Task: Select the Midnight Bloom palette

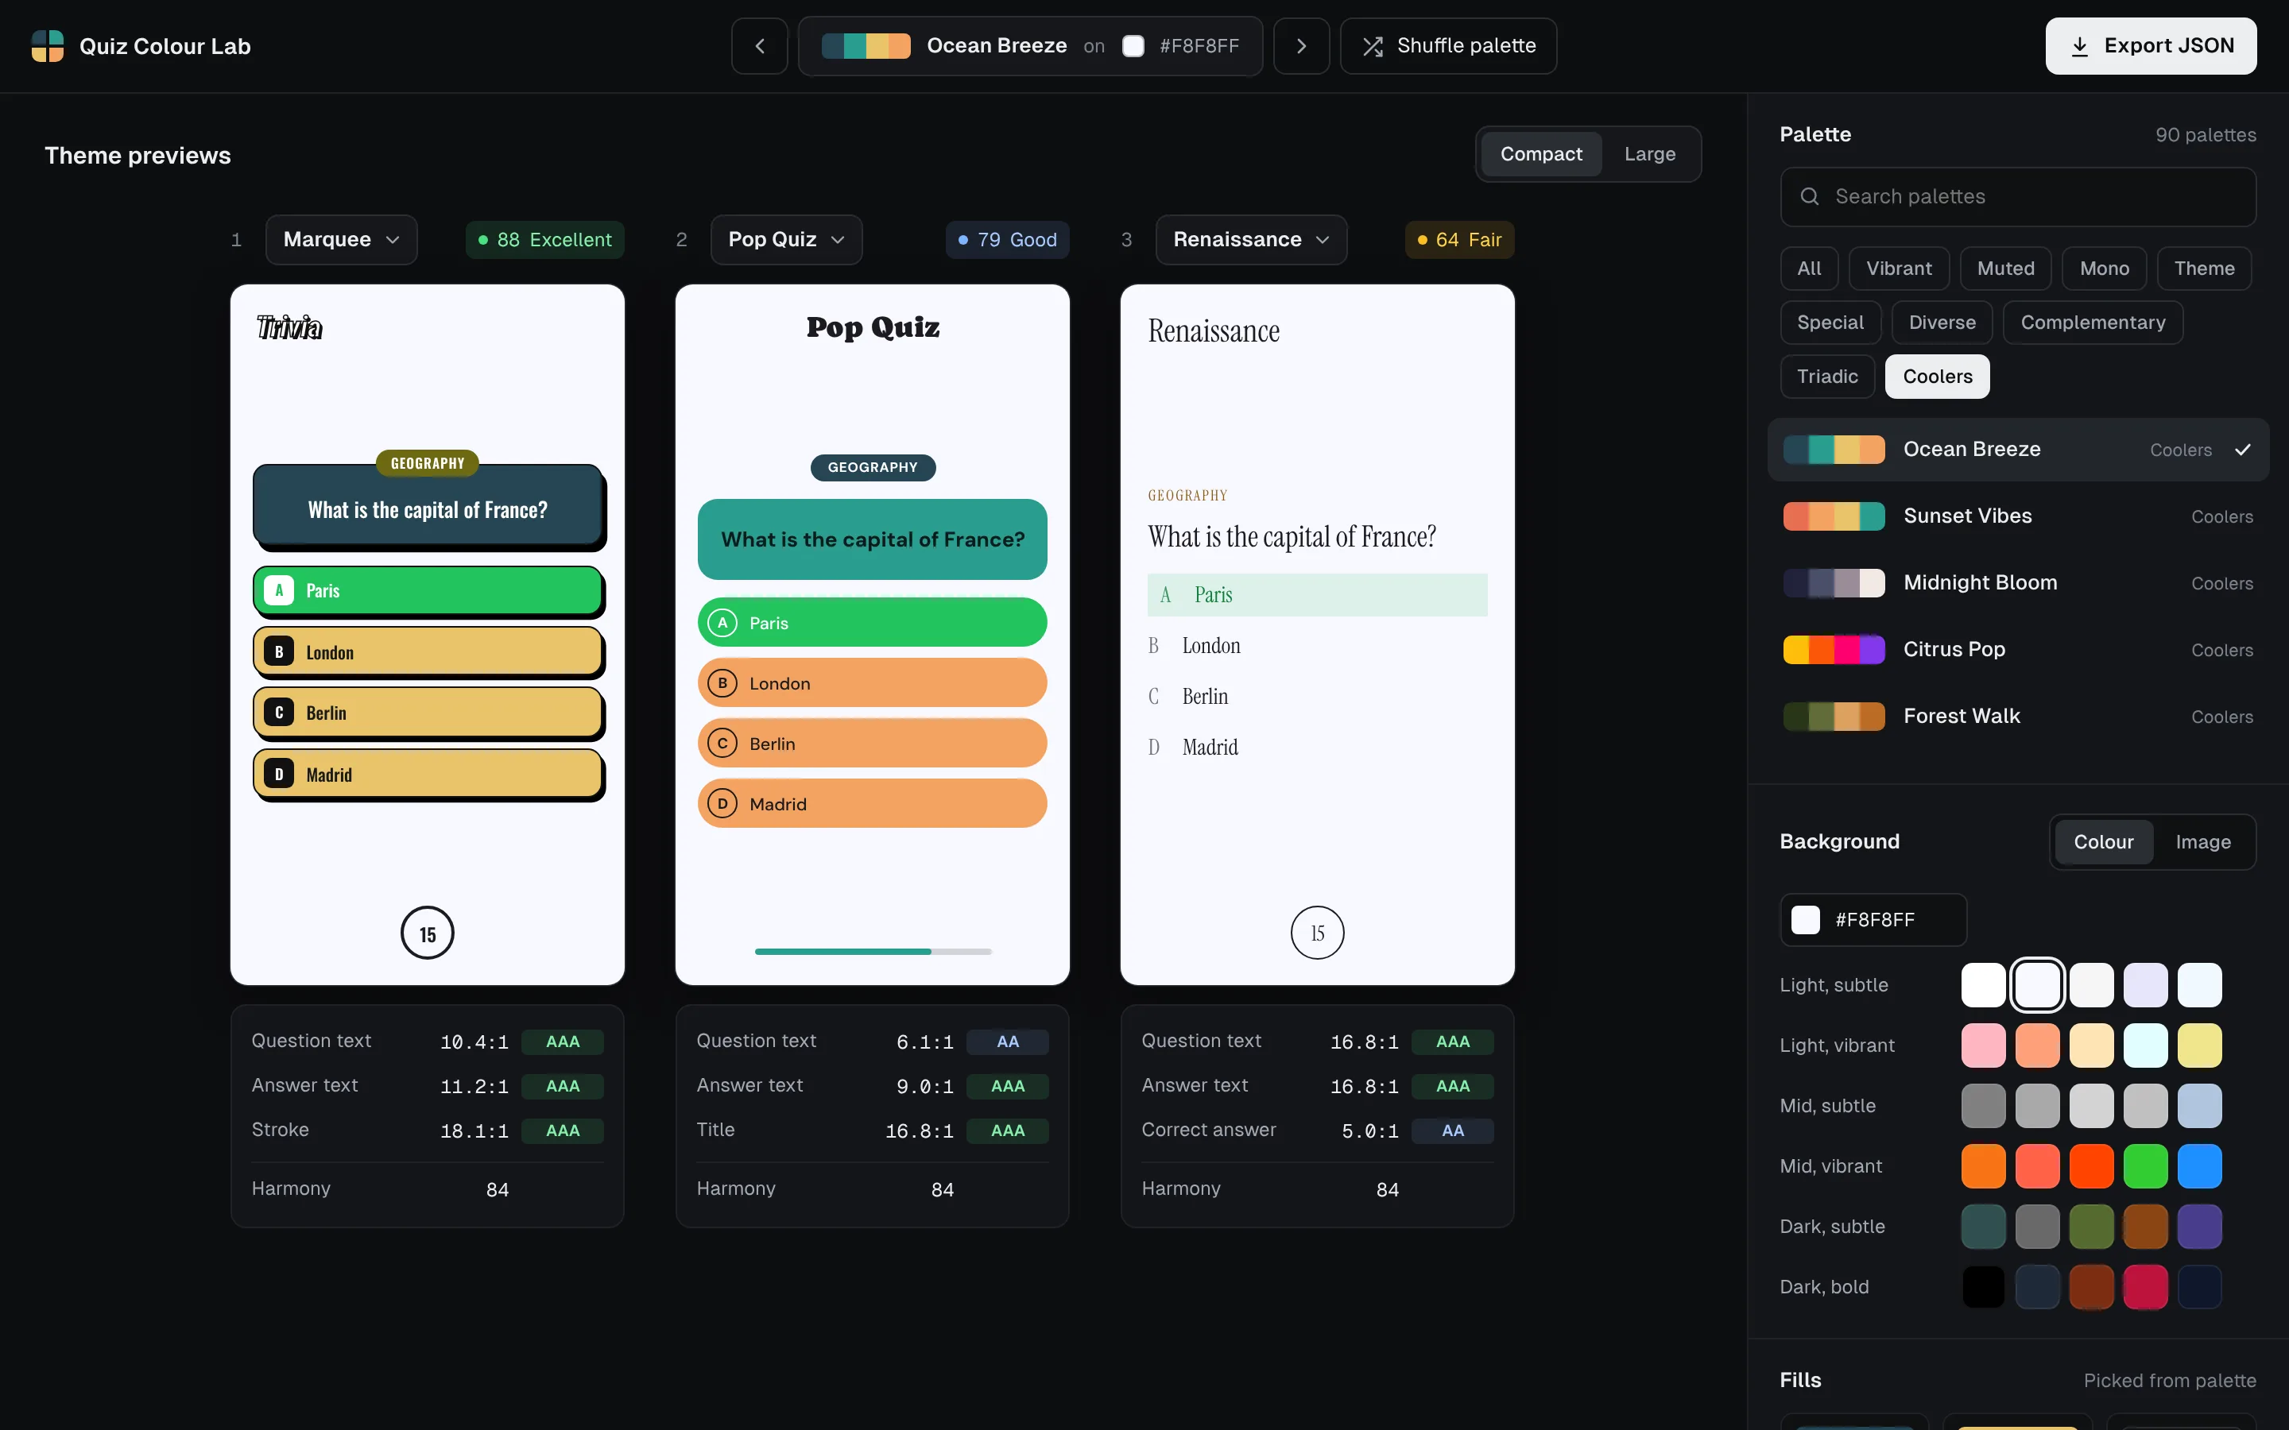Action: (x=2019, y=582)
